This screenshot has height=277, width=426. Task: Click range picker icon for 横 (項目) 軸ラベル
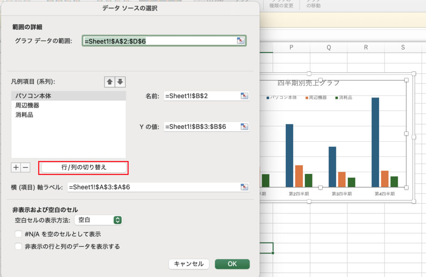244,187
